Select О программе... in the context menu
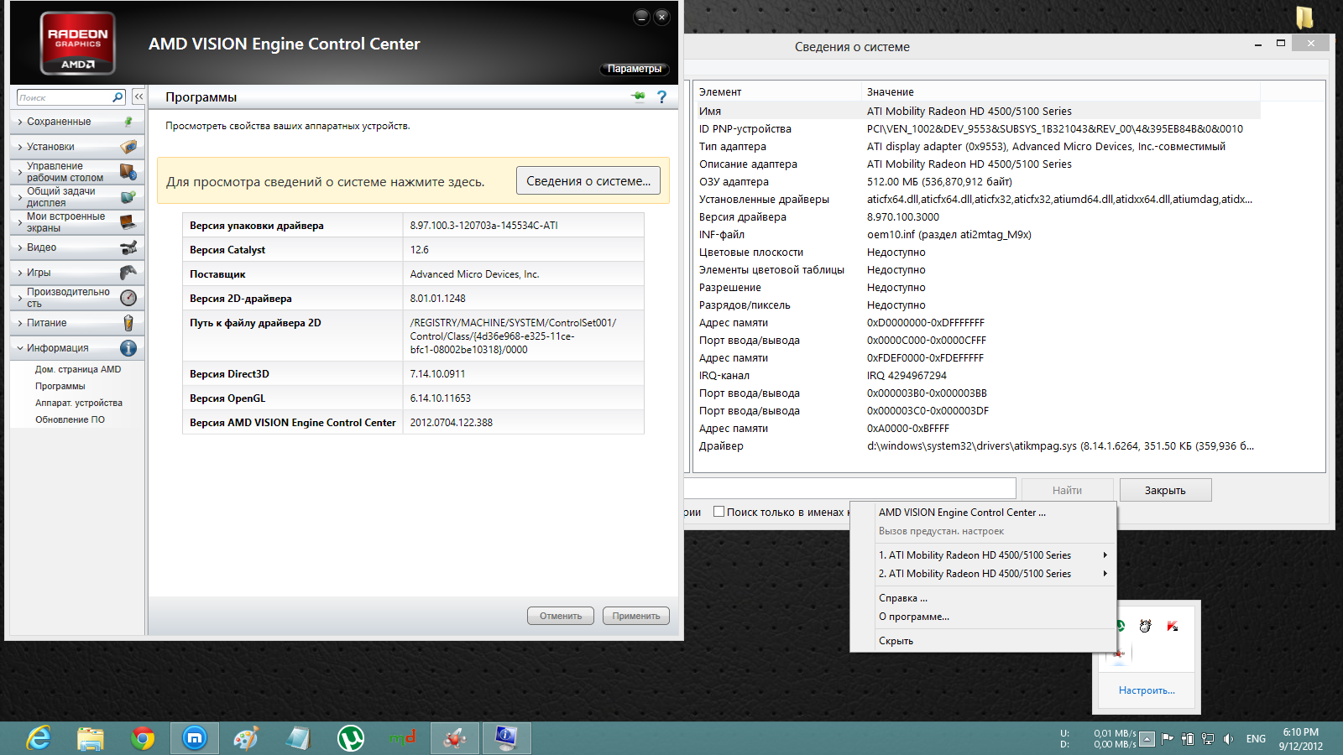The width and height of the screenshot is (1343, 755). pyautogui.click(x=913, y=617)
